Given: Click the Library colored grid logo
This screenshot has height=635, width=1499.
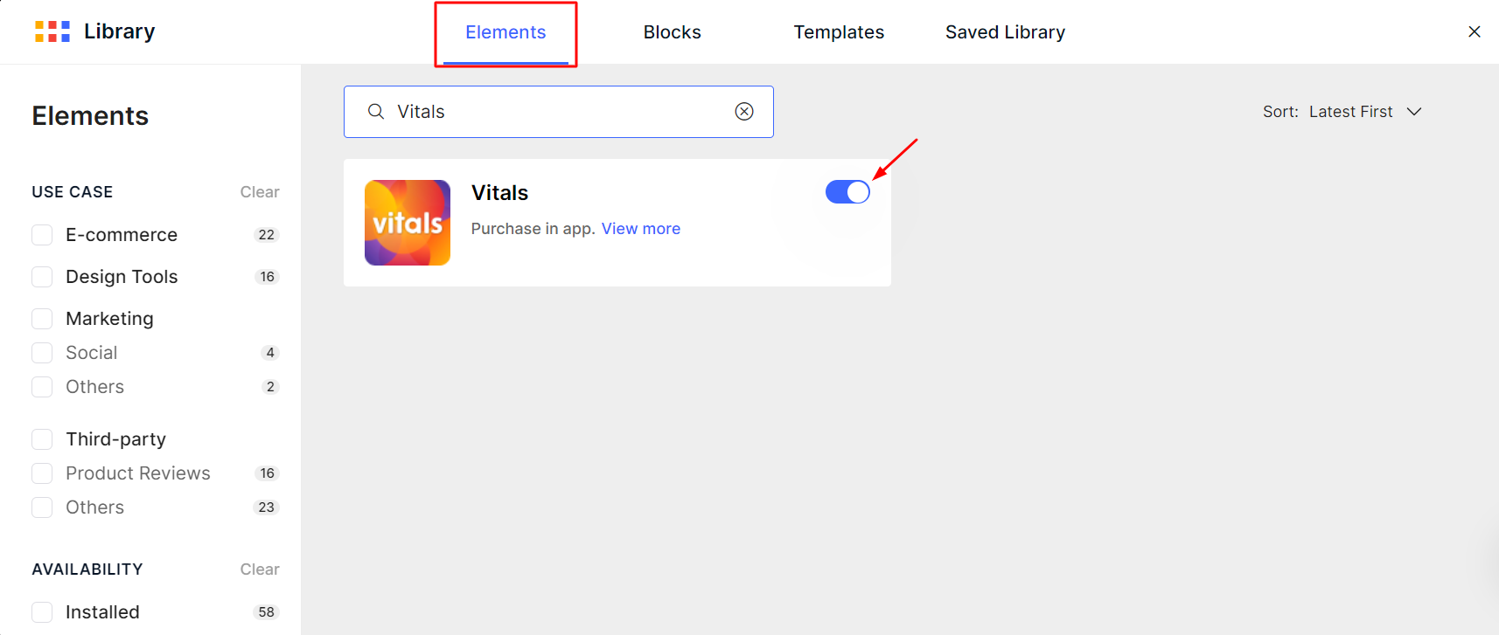Looking at the screenshot, I should coord(52,32).
